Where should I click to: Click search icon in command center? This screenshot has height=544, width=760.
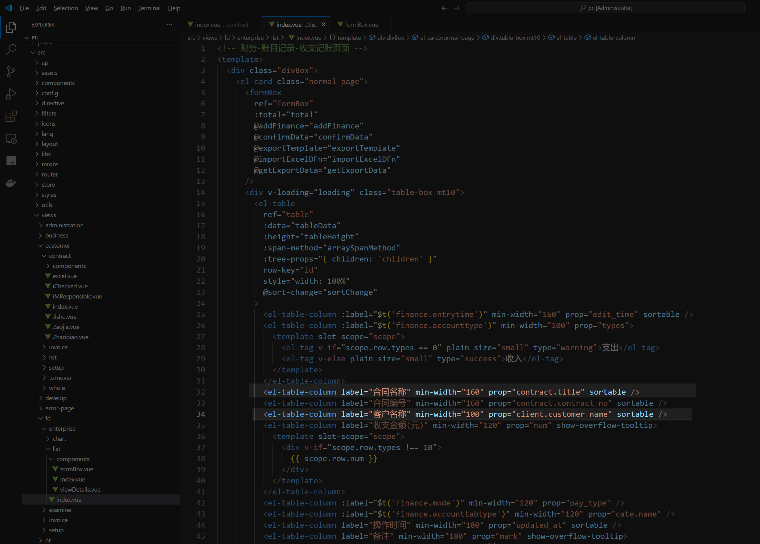coord(583,8)
